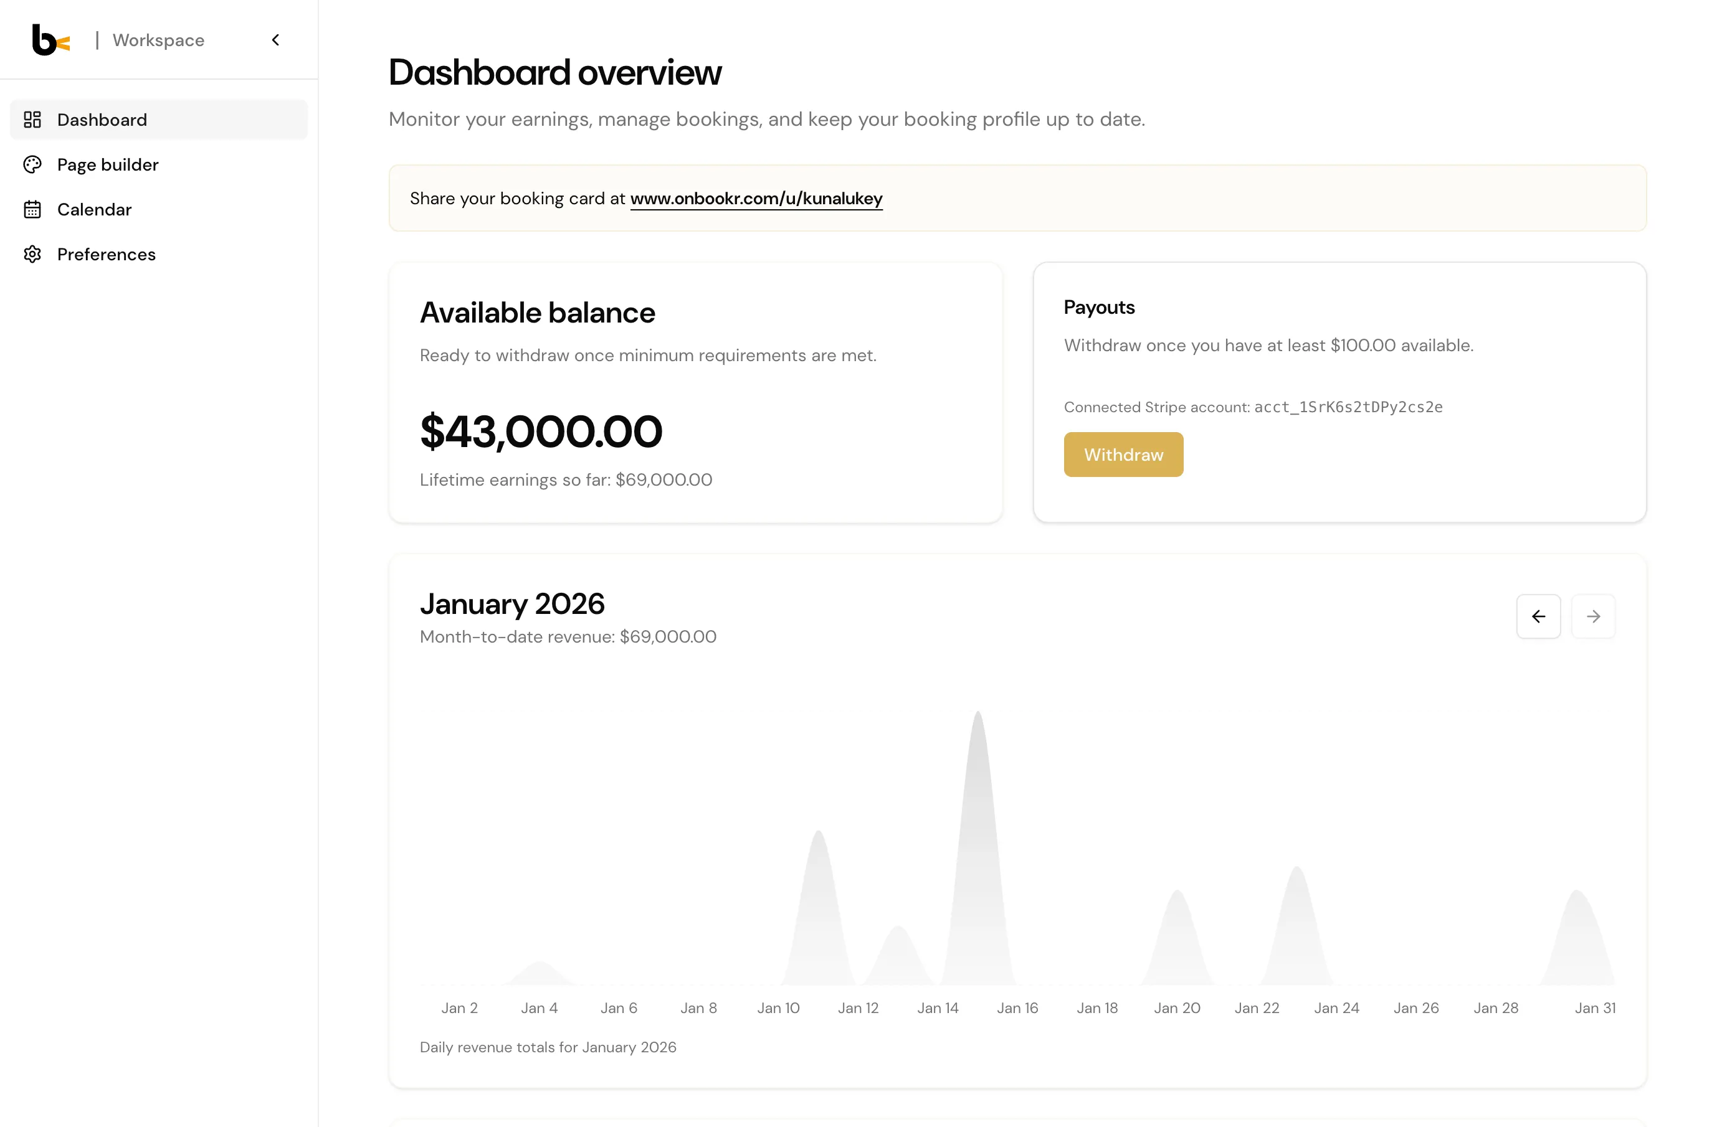Click the Bookr logo icon
This screenshot has height=1127, width=1717.
tap(50, 40)
